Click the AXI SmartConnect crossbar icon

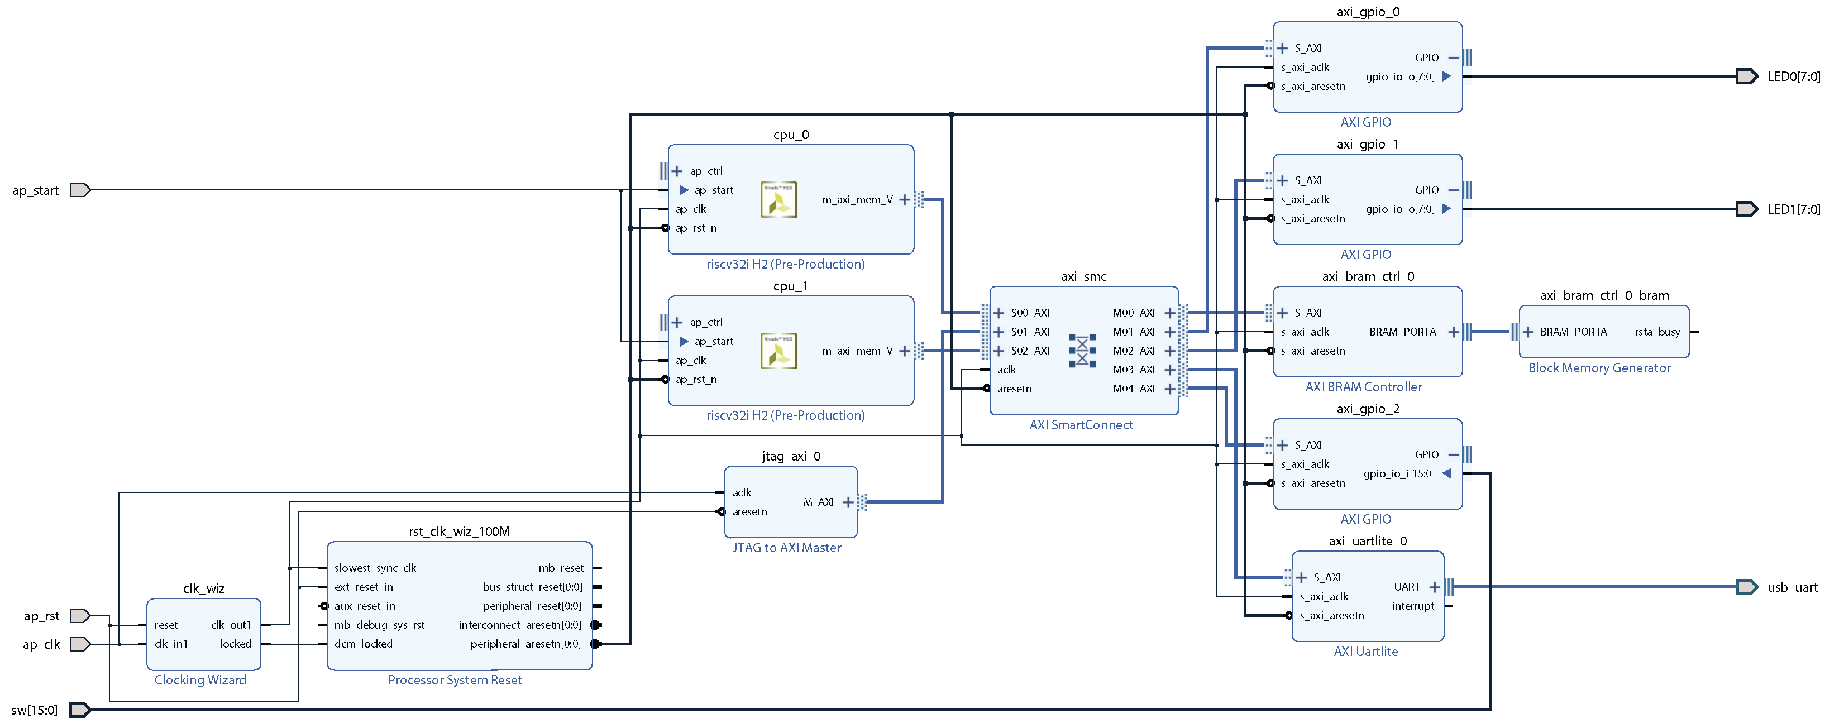[1082, 351]
